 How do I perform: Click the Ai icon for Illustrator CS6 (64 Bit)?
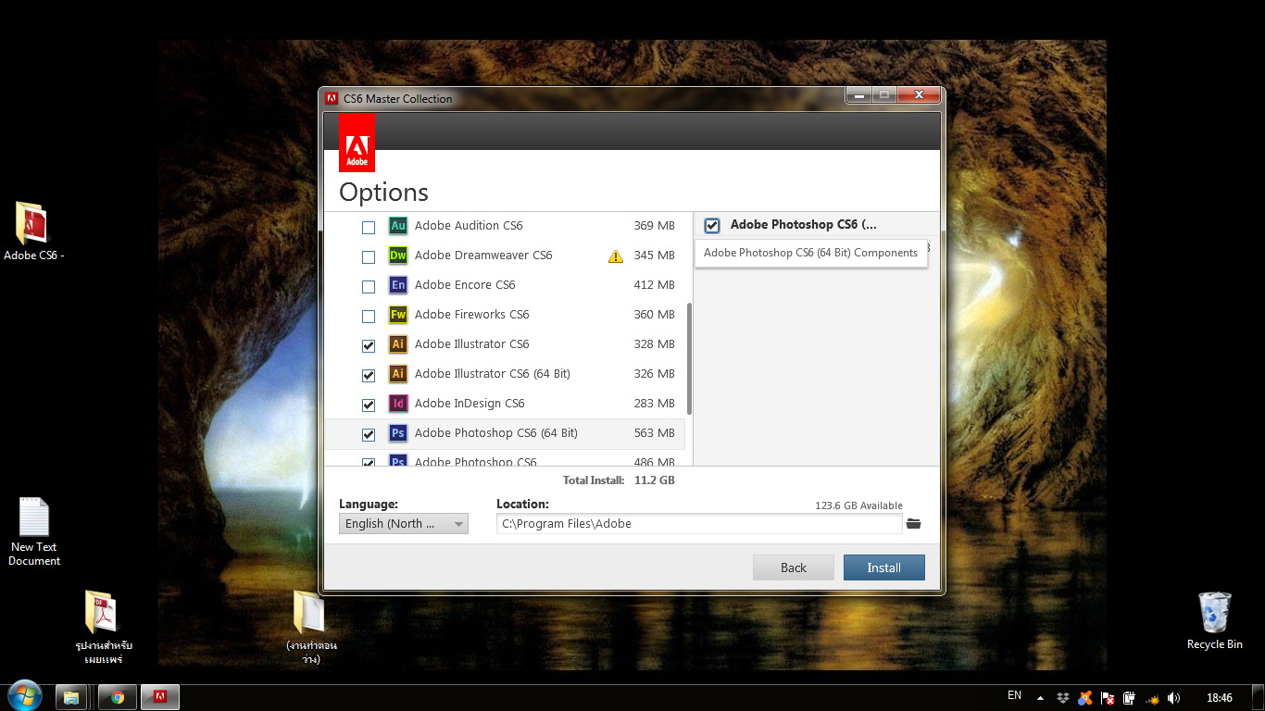point(397,374)
